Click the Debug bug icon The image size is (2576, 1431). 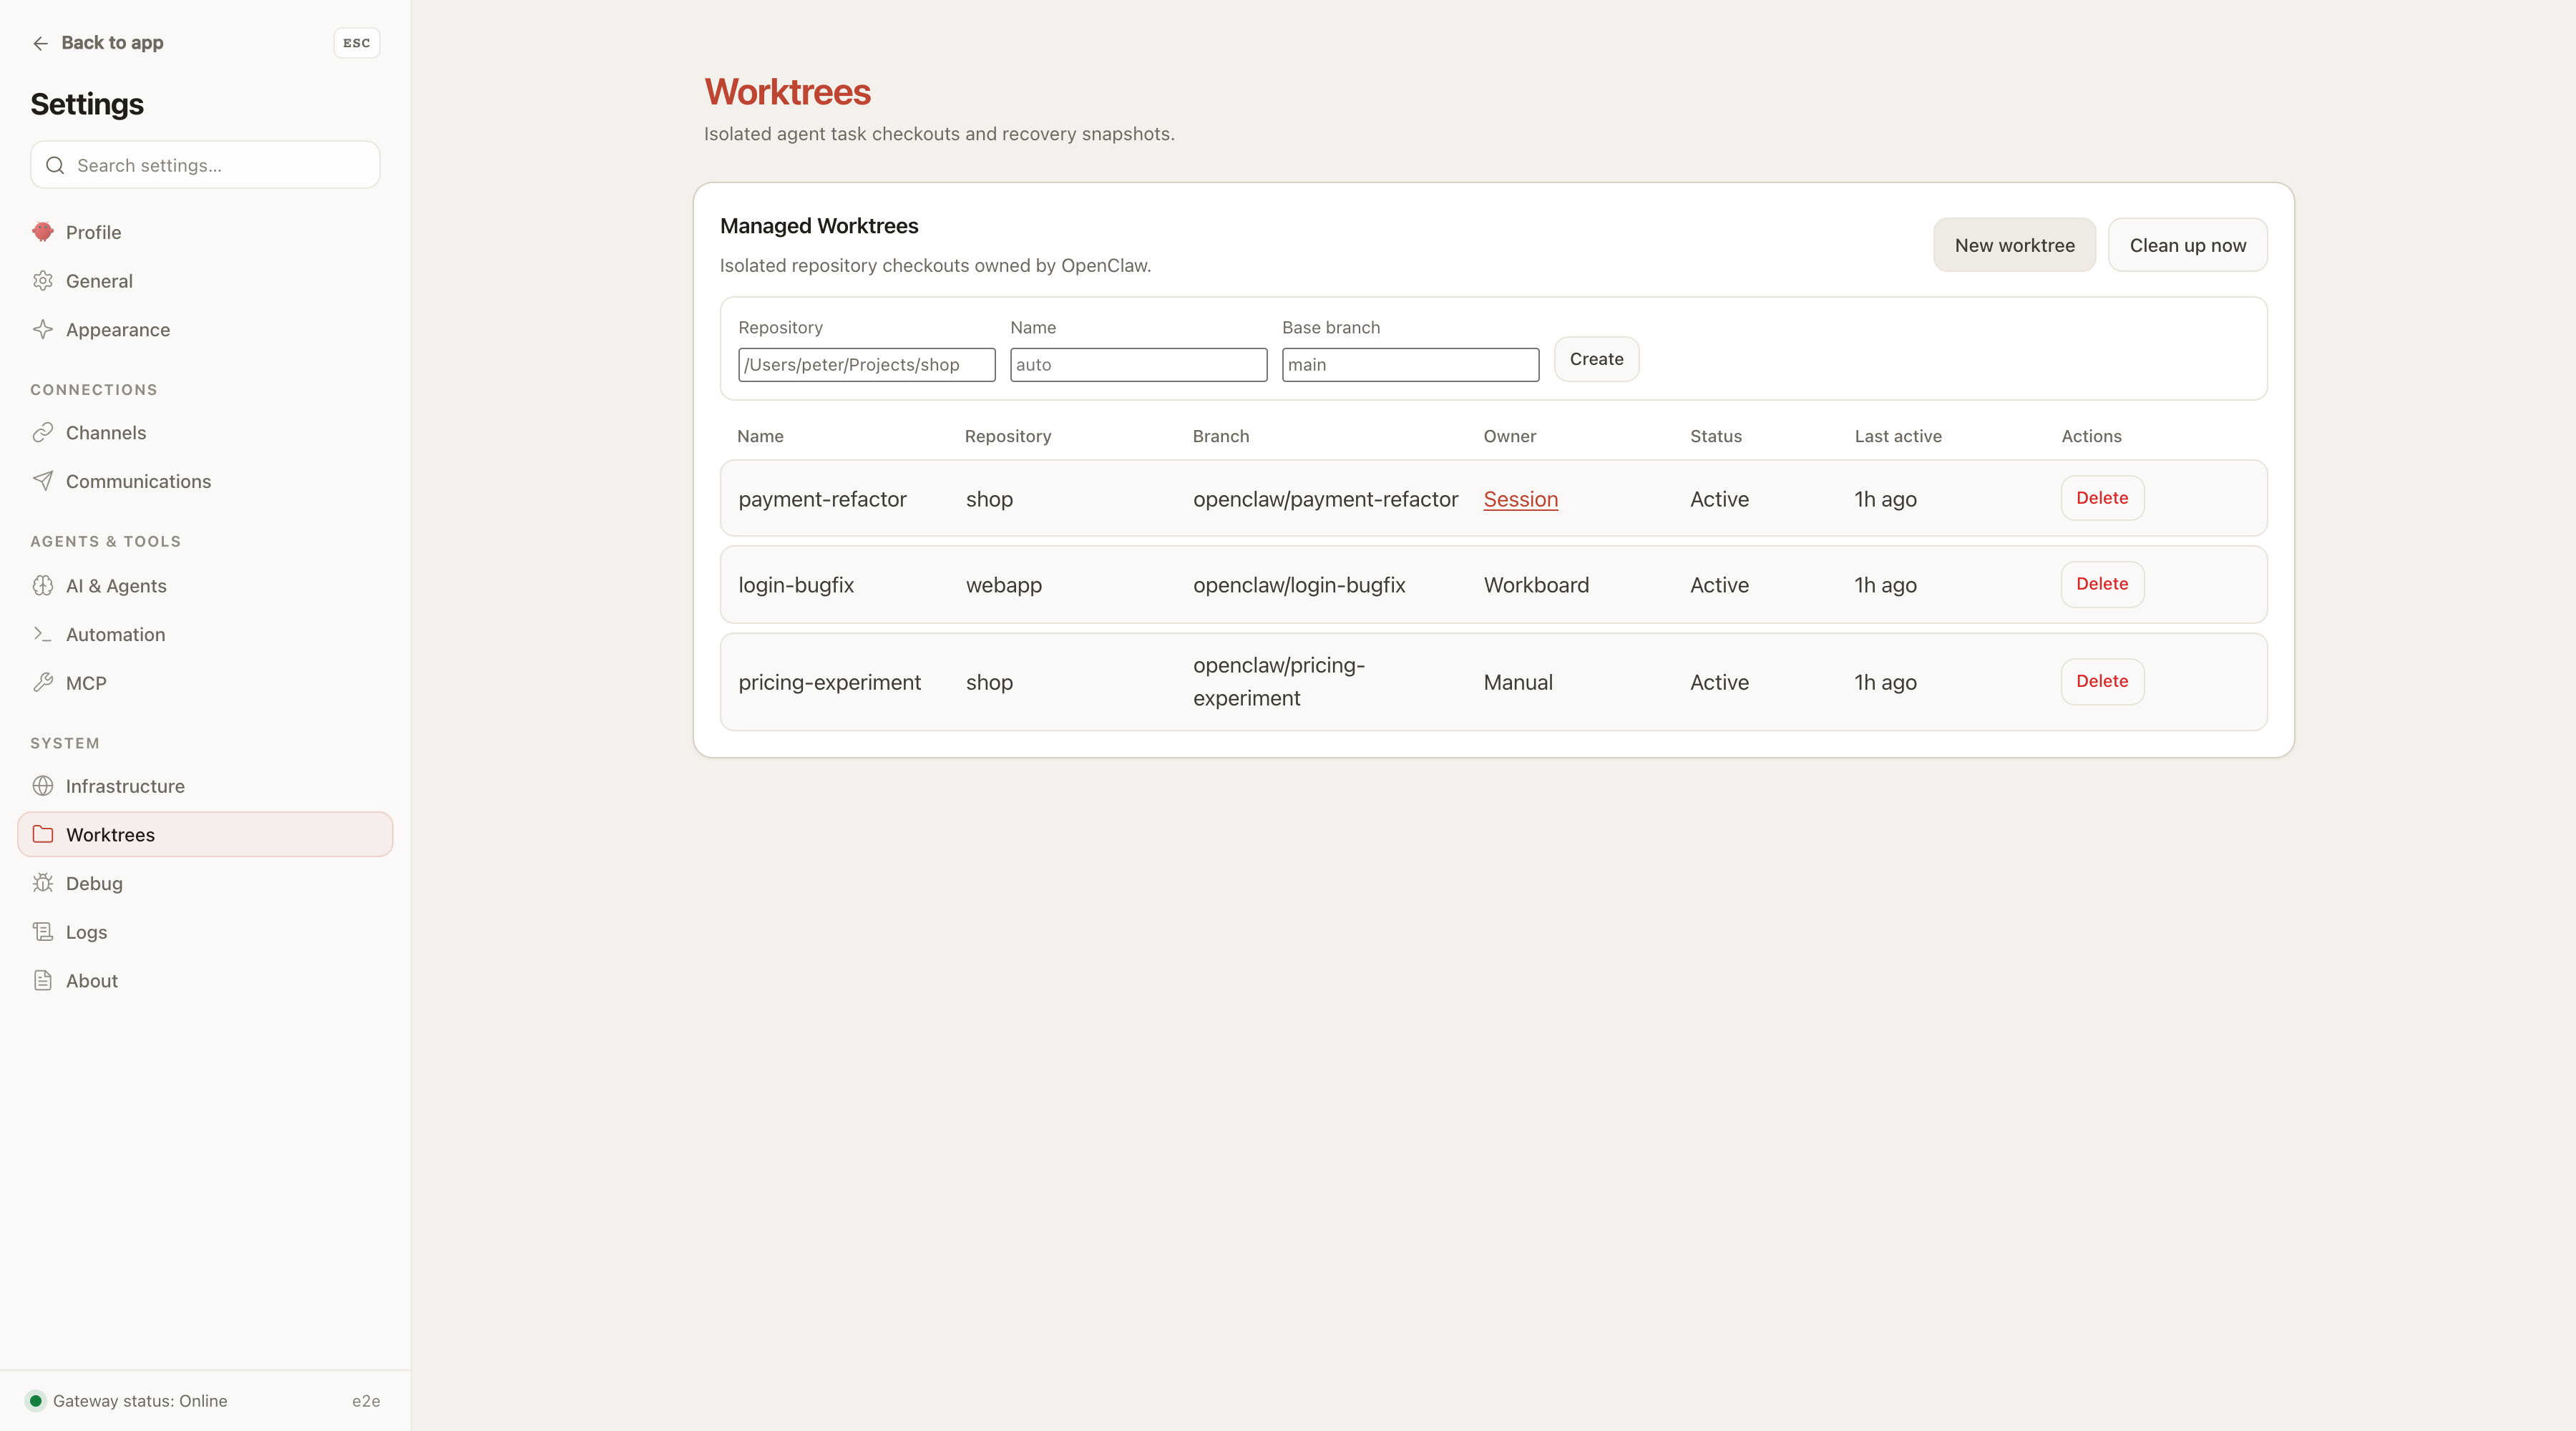coord(43,883)
